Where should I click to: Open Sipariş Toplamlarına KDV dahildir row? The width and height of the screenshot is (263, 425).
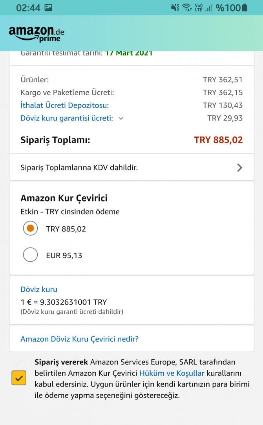click(x=79, y=168)
